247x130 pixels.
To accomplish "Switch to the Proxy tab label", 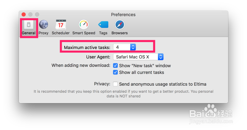I will 44,33.
